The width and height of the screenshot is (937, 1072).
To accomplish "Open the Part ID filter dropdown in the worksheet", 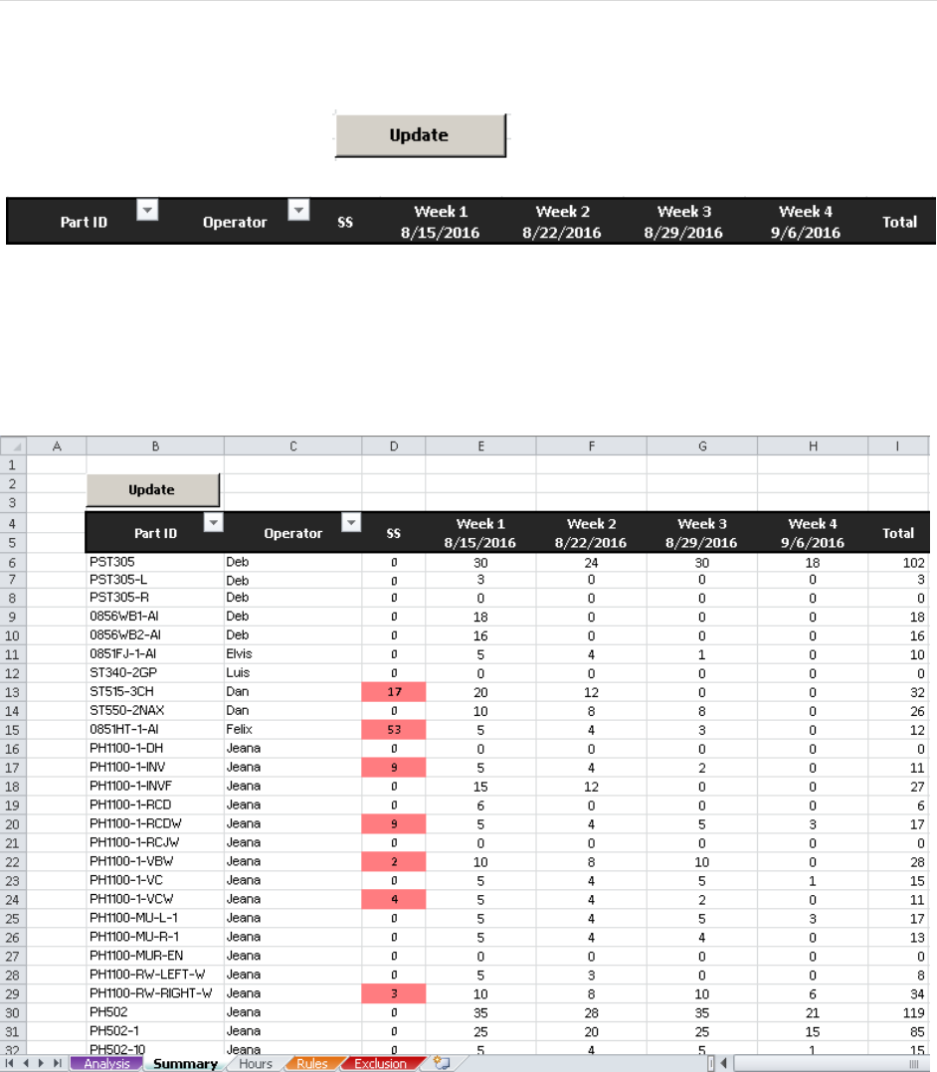I will 214,523.
